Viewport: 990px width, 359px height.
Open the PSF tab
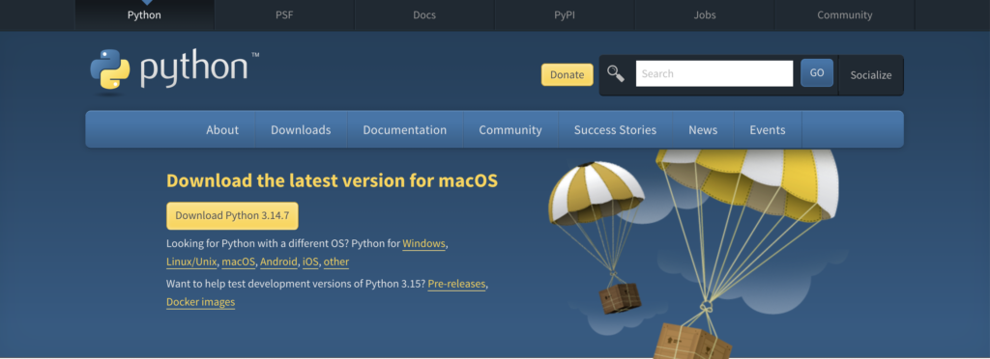tap(285, 15)
